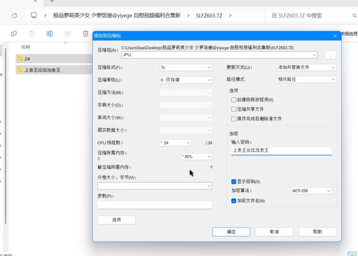Expand the archive name JPLL dropdown arrow

point(314,55)
